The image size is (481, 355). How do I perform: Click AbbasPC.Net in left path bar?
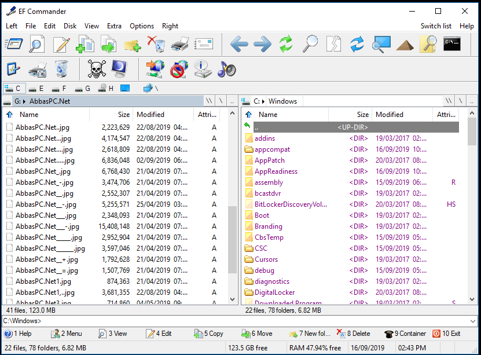pos(50,101)
